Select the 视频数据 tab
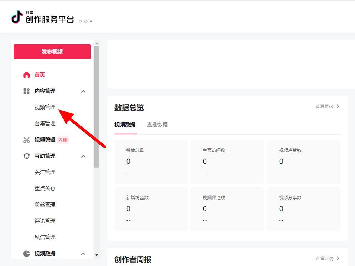The image size is (355, 266). coord(125,125)
